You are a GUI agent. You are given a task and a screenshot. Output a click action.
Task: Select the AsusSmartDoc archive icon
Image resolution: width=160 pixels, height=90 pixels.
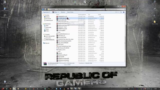pyautogui.click(x=57, y=20)
